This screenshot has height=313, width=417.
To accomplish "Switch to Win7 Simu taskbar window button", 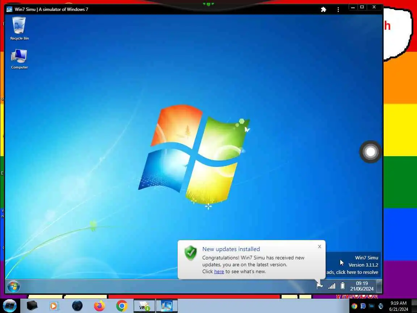I will pyautogui.click(x=167, y=306).
